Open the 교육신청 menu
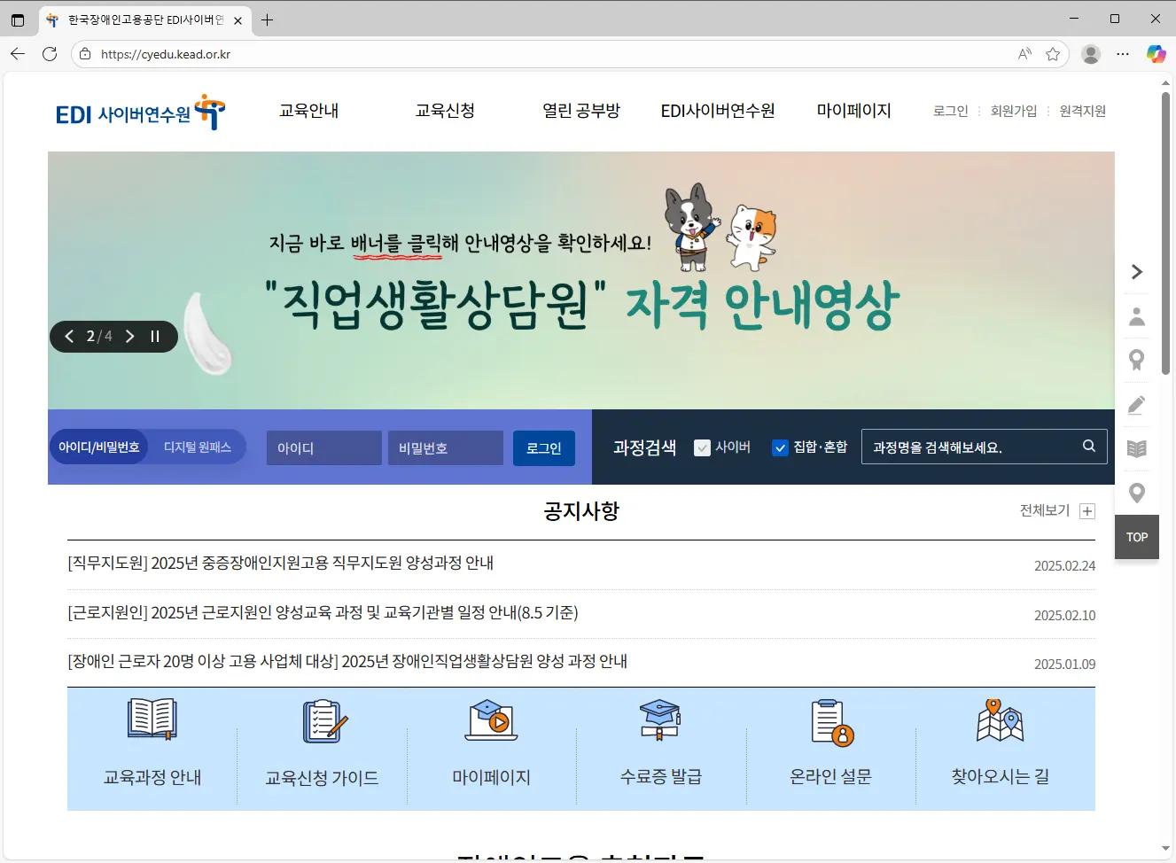The width and height of the screenshot is (1176, 863). point(445,111)
